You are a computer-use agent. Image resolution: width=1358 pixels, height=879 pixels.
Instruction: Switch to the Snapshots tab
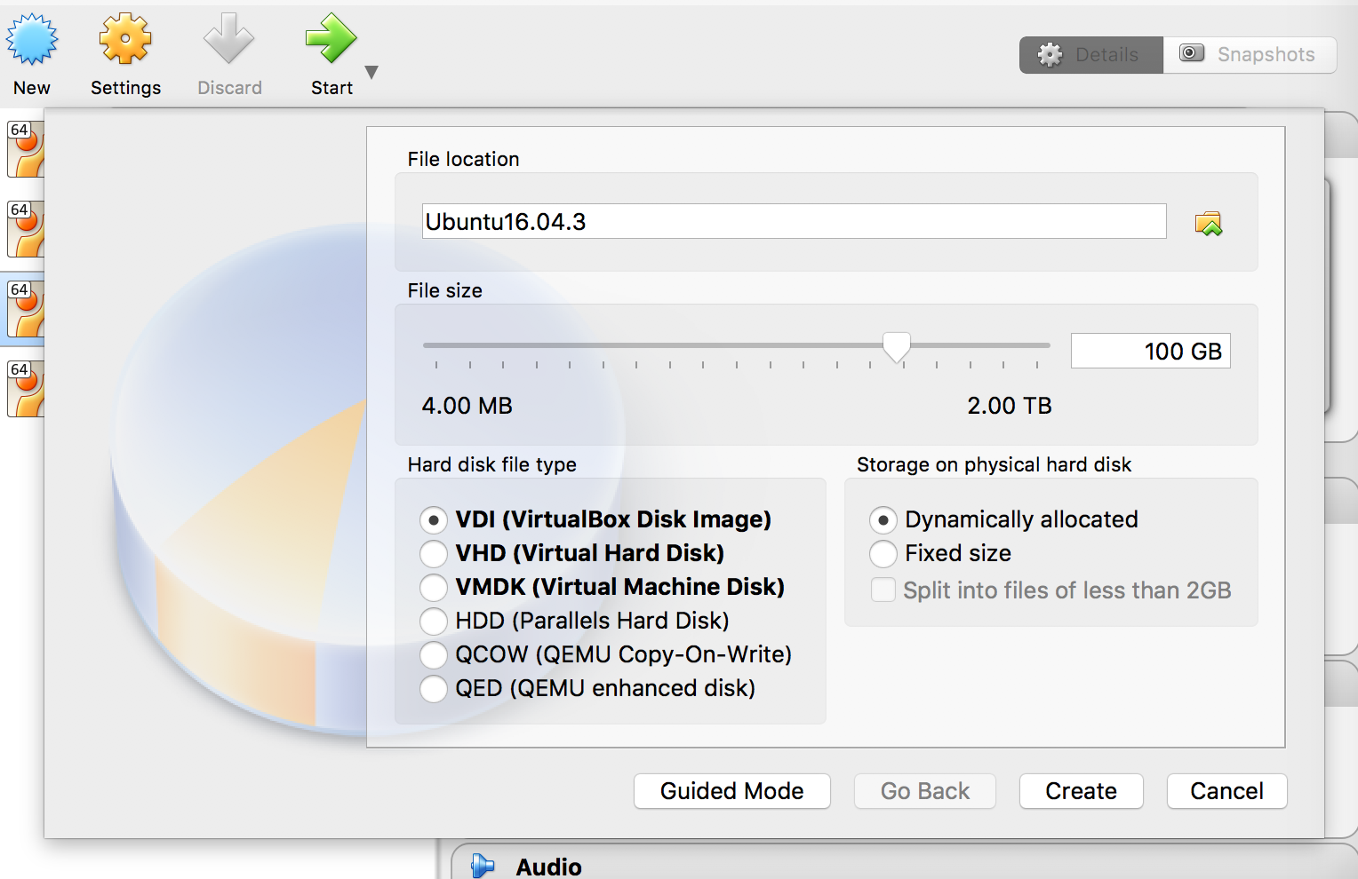(1249, 54)
